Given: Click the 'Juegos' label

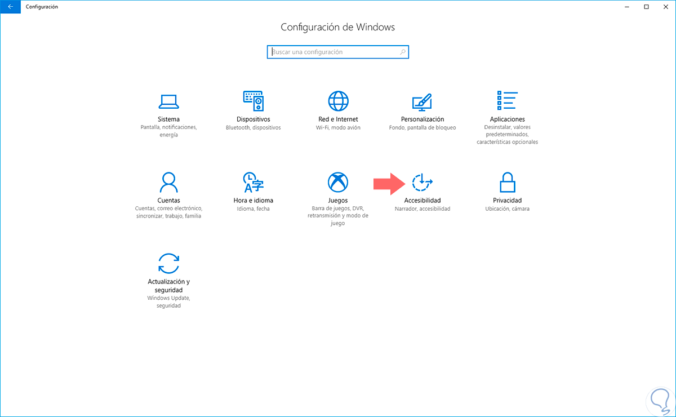Looking at the screenshot, I should [x=338, y=201].
